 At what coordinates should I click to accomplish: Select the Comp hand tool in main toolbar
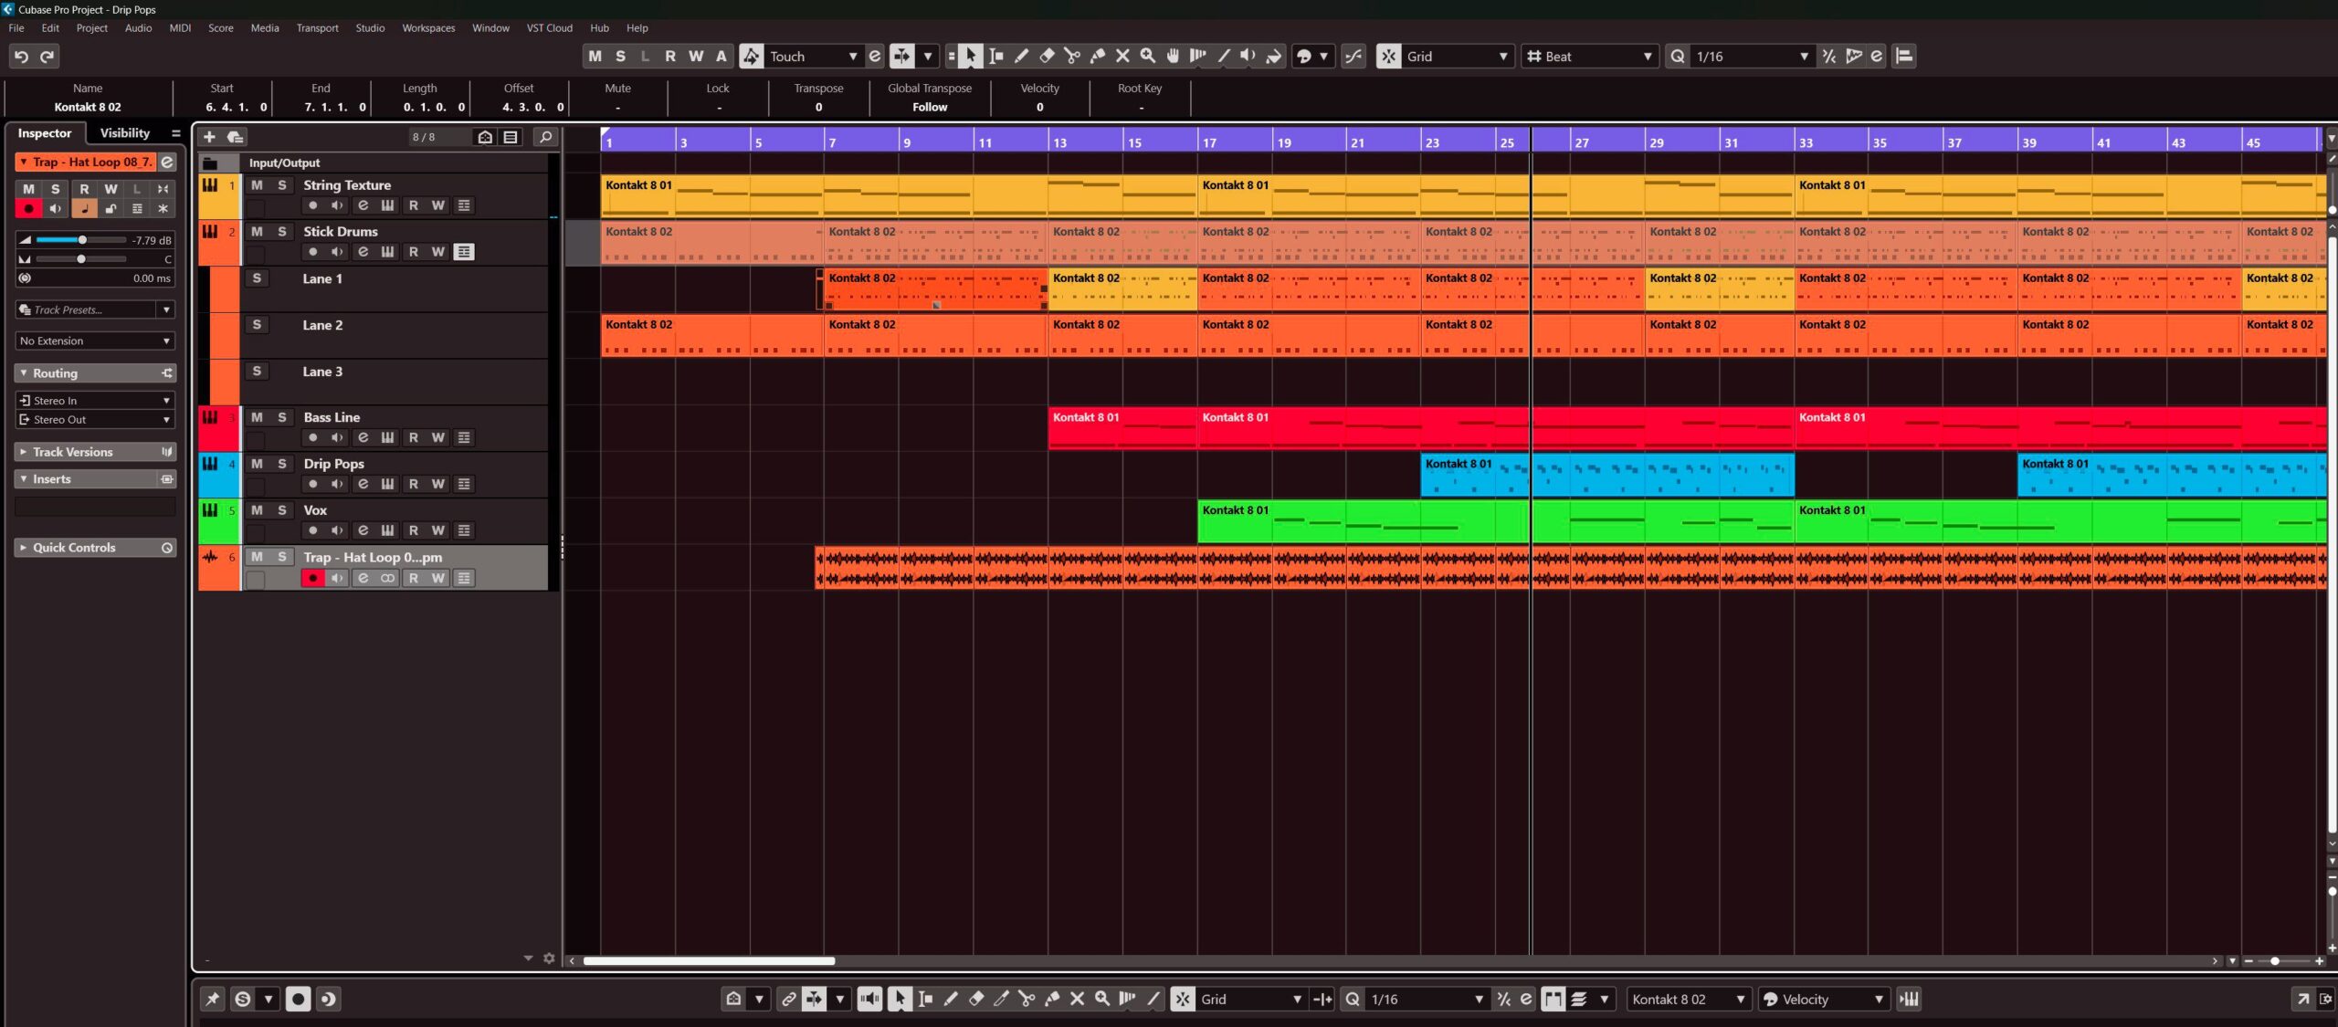pos(1174,56)
